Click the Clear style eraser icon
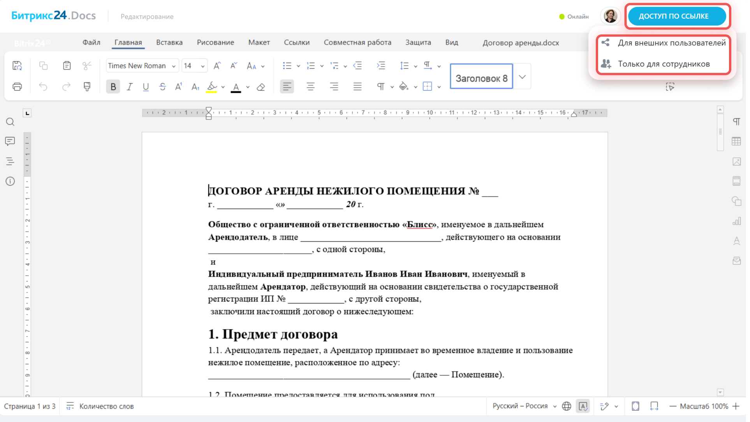This screenshot has width=750, height=422. pyautogui.click(x=261, y=87)
